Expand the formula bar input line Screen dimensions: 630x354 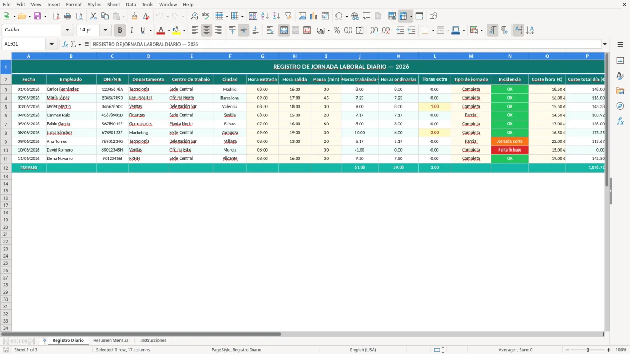point(605,44)
